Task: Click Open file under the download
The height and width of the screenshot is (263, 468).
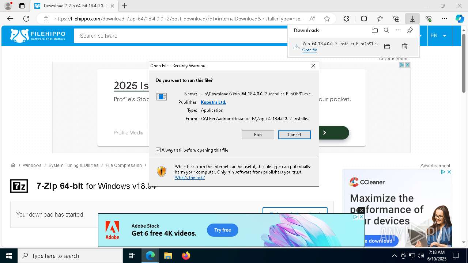Action: click(310, 50)
